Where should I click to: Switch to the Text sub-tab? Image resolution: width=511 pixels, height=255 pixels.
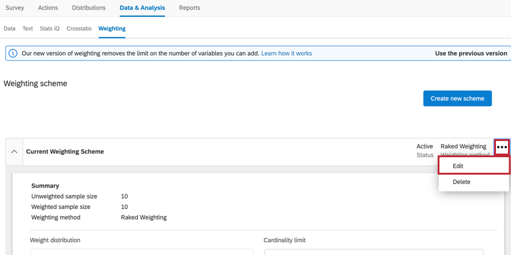(x=28, y=28)
